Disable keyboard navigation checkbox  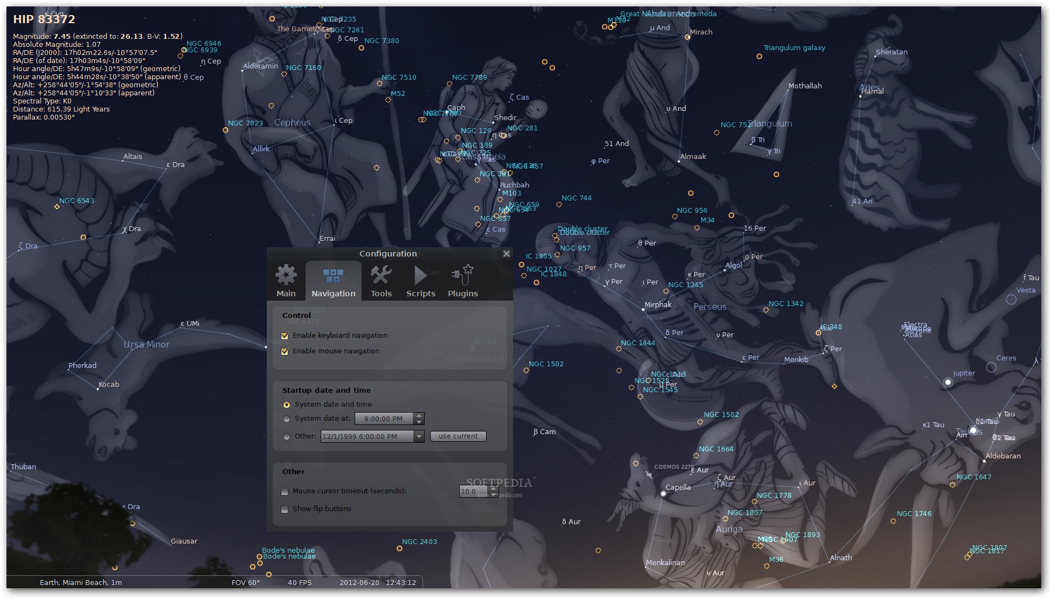click(x=285, y=336)
